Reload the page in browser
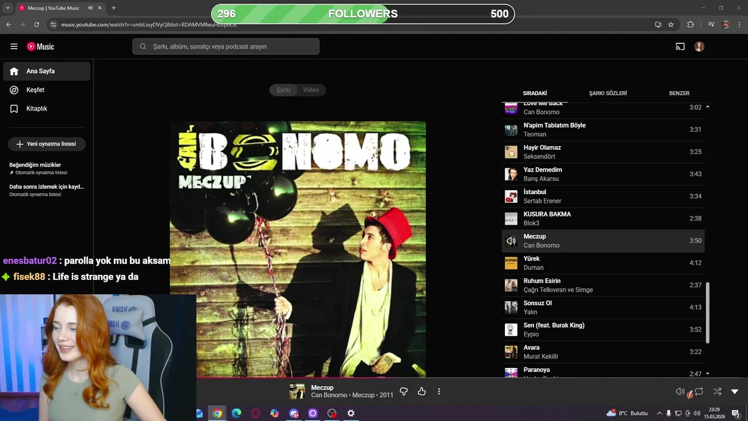Image resolution: width=748 pixels, height=421 pixels. pyautogui.click(x=36, y=25)
